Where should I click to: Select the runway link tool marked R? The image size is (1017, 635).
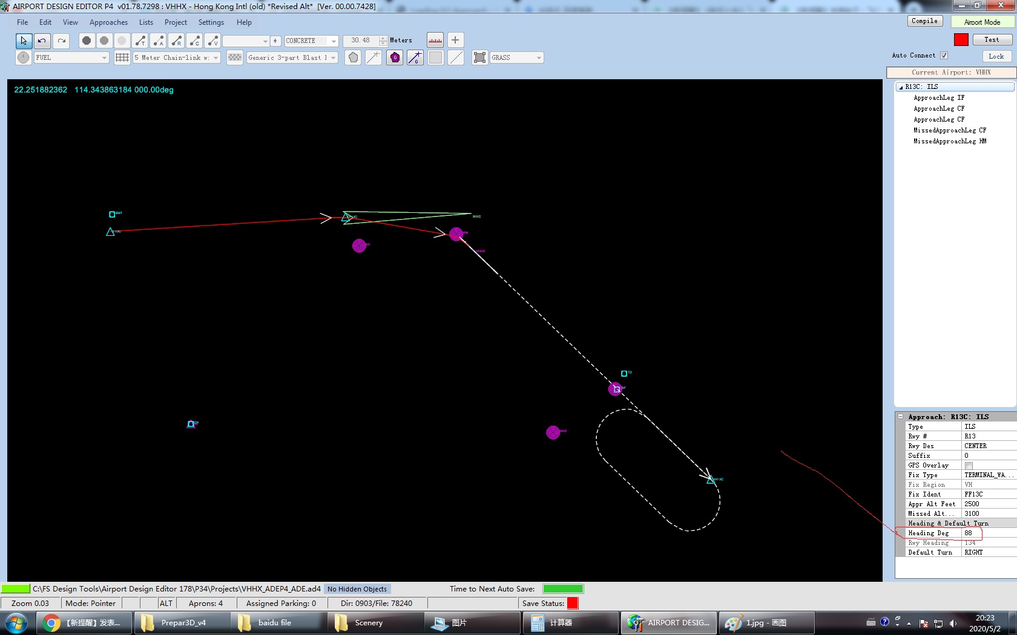pos(176,41)
